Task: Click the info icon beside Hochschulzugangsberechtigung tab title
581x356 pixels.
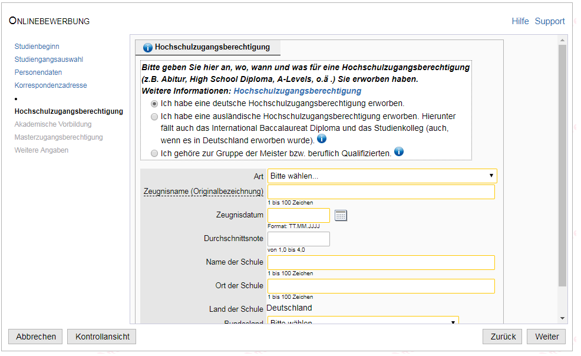Action: [147, 48]
